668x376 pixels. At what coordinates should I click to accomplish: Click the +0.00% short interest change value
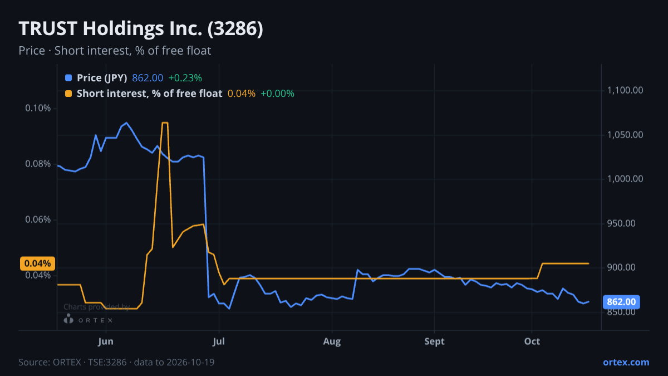[277, 94]
